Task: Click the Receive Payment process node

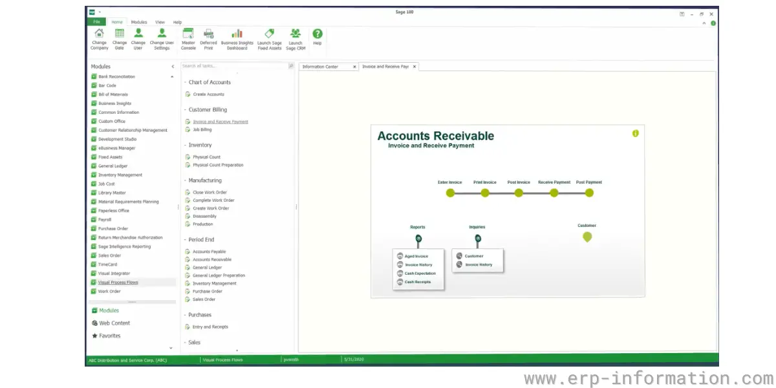Action: click(x=554, y=193)
